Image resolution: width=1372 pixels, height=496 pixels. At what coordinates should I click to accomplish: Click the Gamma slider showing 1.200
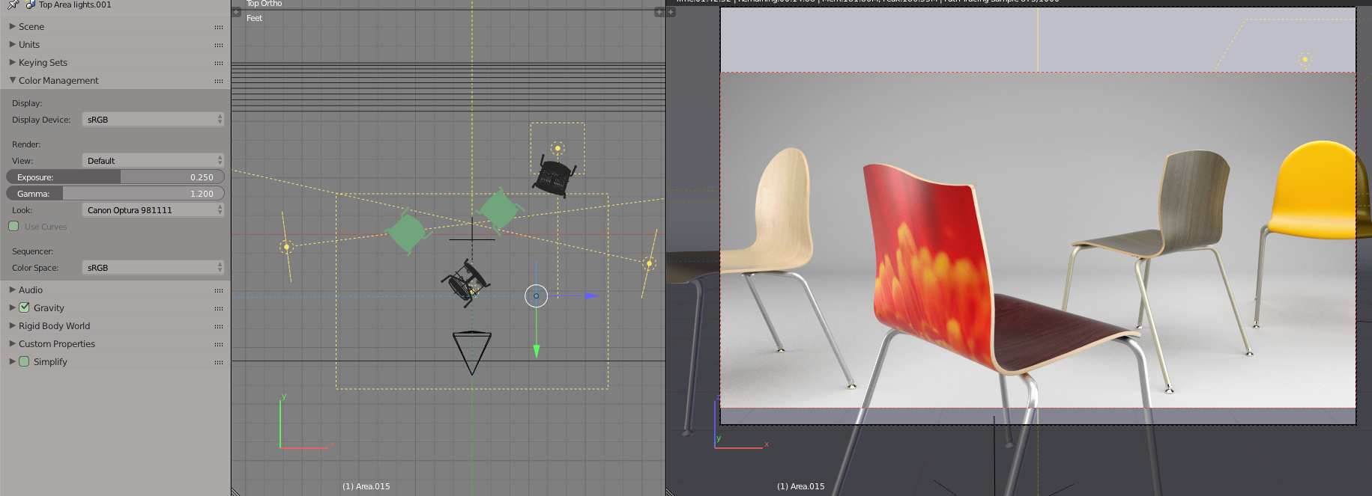coord(115,193)
